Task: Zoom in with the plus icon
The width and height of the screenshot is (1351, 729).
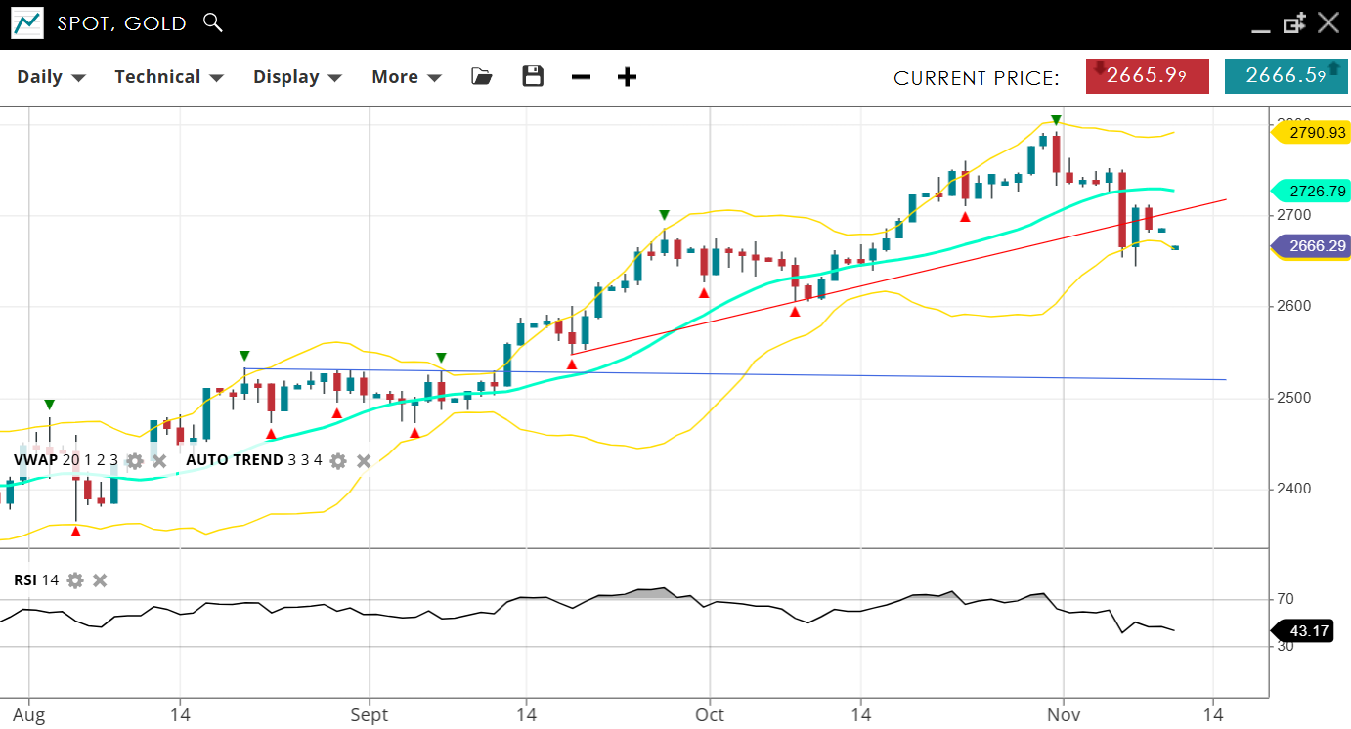Action: click(628, 77)
